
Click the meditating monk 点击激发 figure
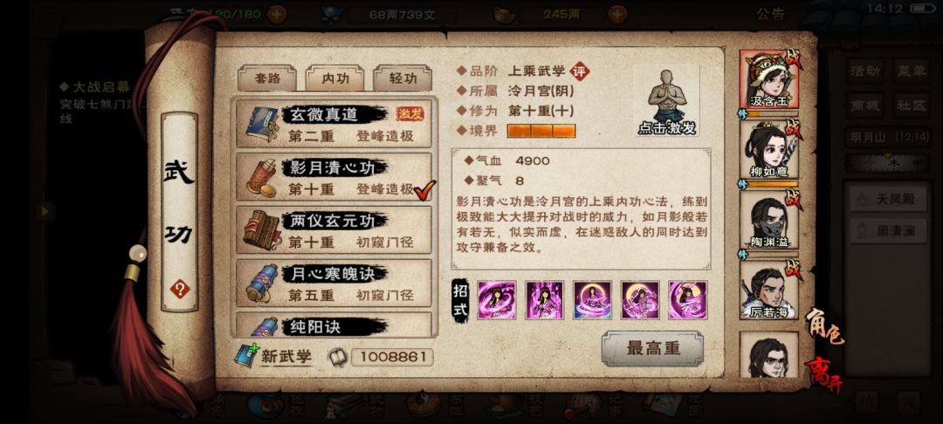[665, 100]
